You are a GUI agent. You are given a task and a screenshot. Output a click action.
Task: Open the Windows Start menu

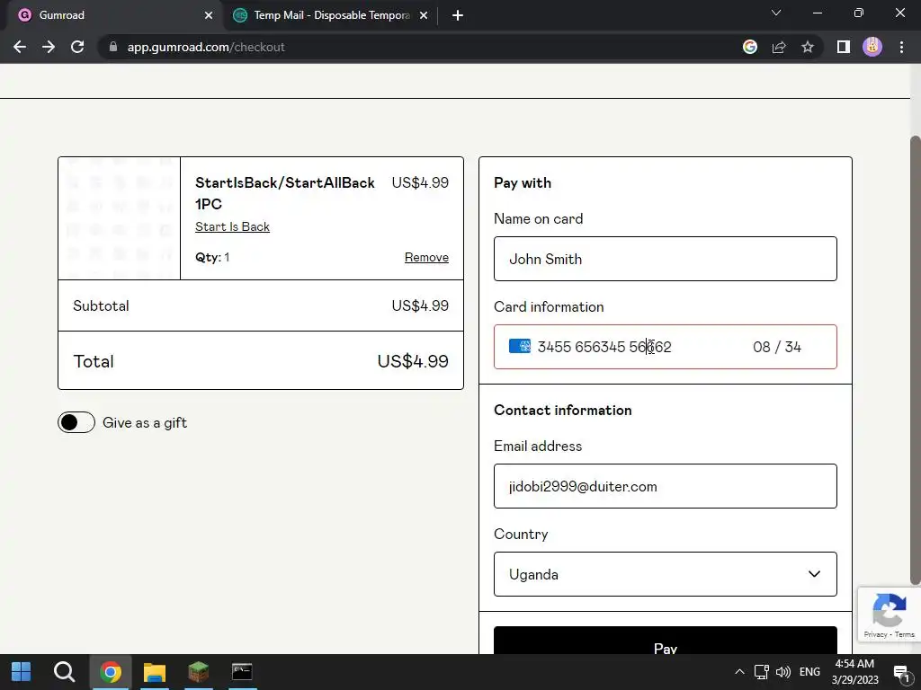coord(22,672)
